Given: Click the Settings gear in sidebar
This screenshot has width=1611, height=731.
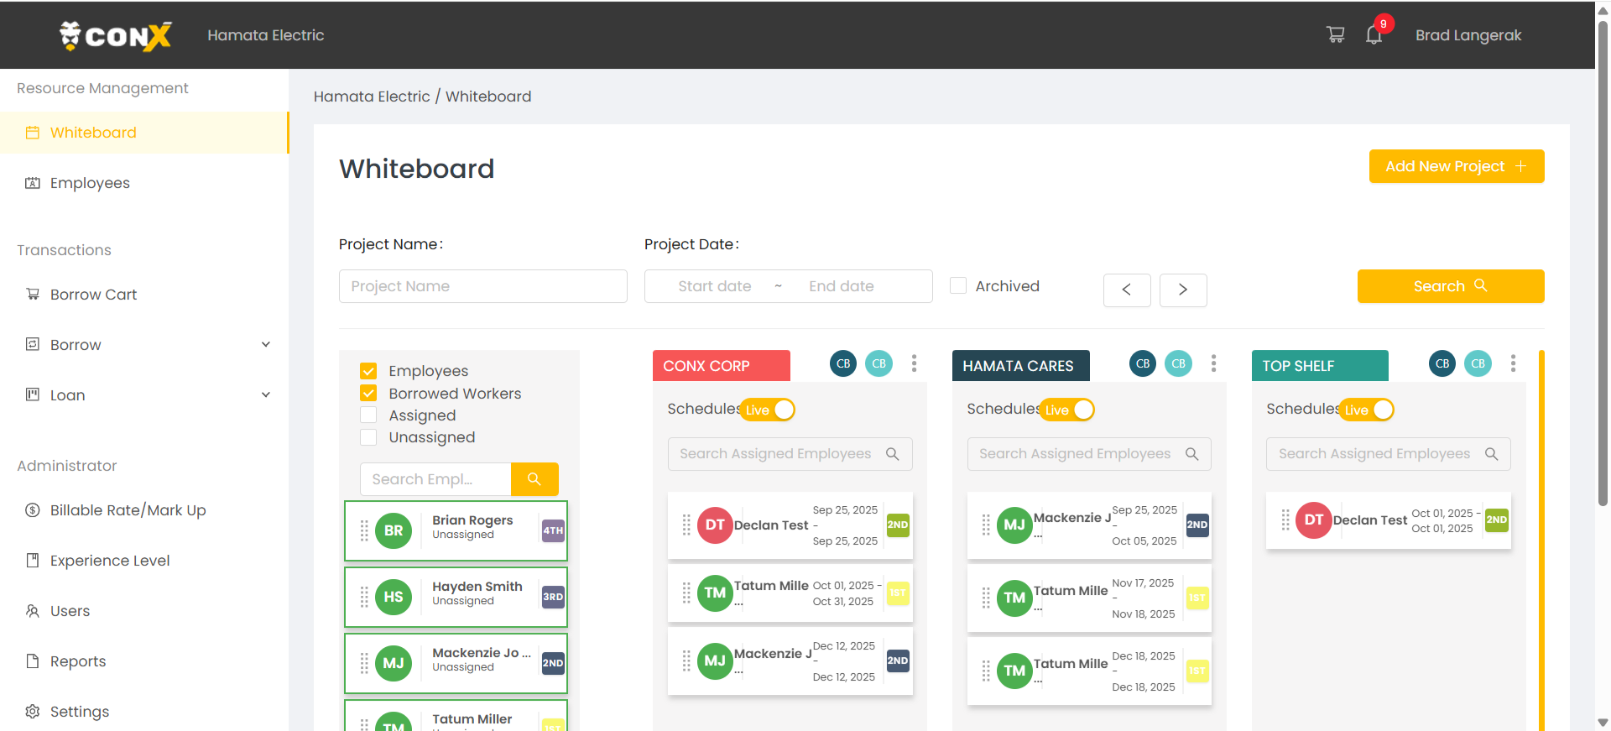Looking at the screenshot, I should point(33,712).
